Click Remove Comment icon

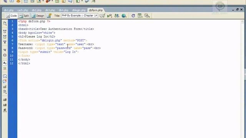[x=5, y=81]
